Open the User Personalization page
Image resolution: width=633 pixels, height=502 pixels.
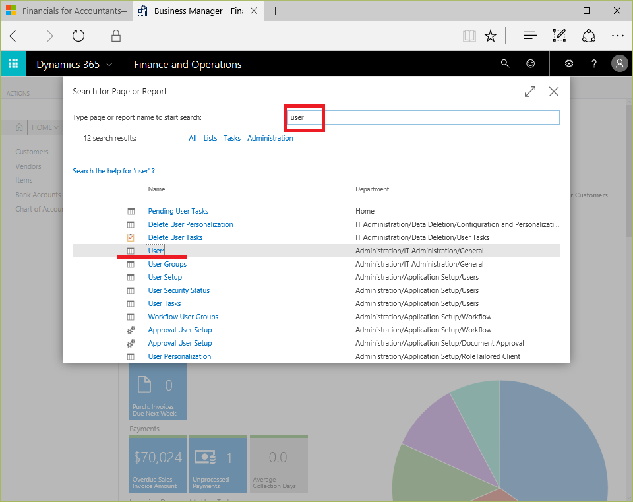pyautogui.click(x=179, y=357)
